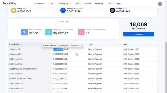Click Normal Payment in the 0.00000160 BTC row

tap(95, 69)
